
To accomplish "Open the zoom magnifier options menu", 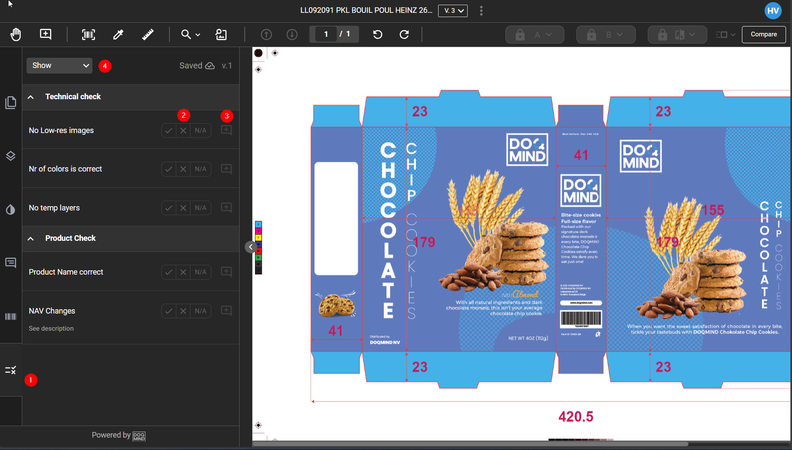I will (190, 34).
